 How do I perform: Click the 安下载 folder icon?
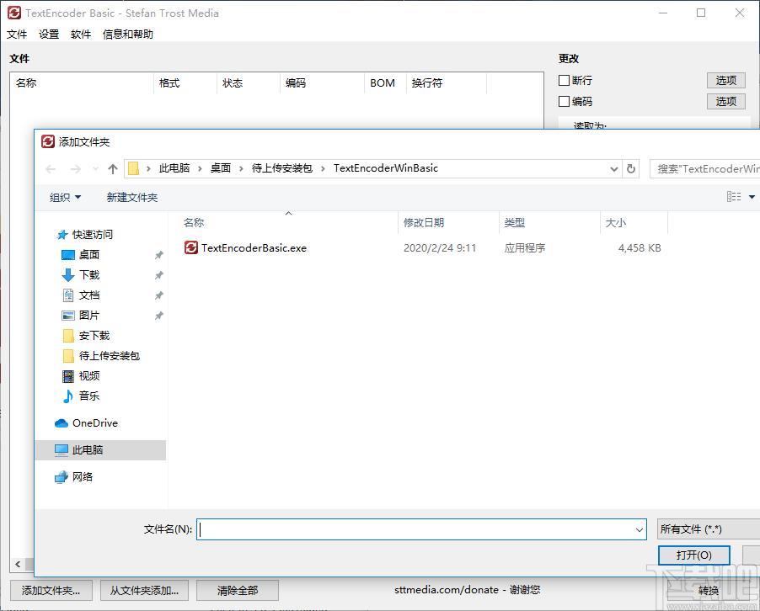pyautogui.click(x=68, y=336)
